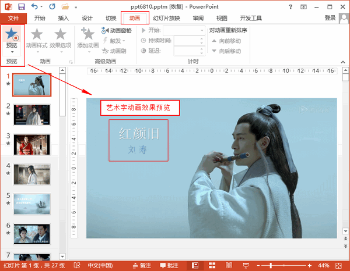
Task: Click the Open folder icon in title bar
Action: tap(65, 6)
